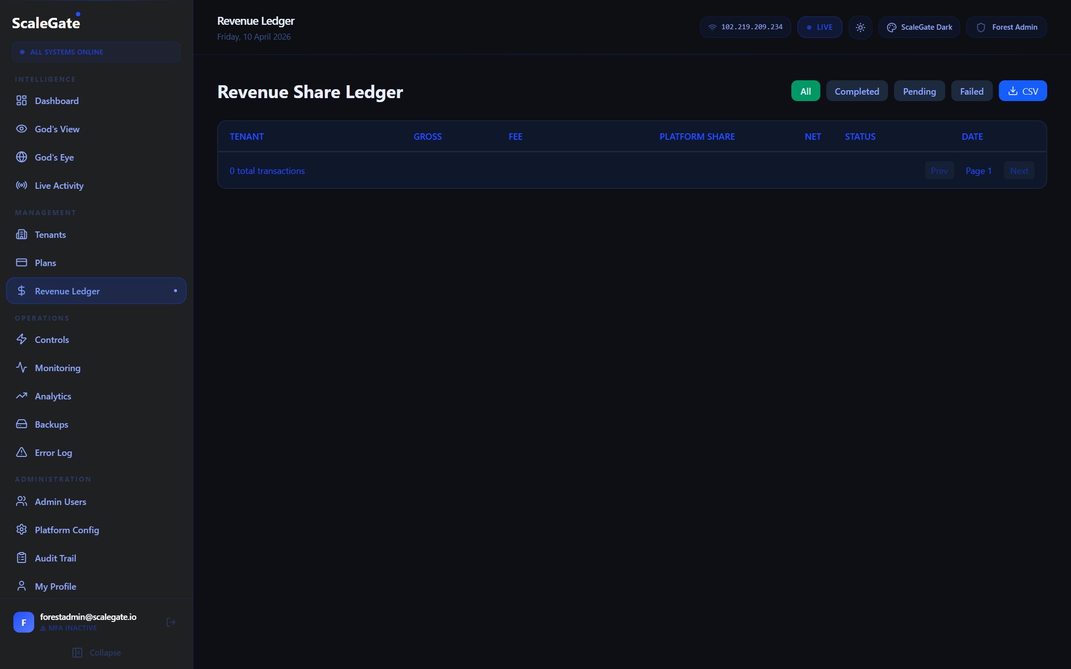Open the ScaleGate Dark theme selector
The width and height of the screenshot is (1071, 669).
pos(918,27)
